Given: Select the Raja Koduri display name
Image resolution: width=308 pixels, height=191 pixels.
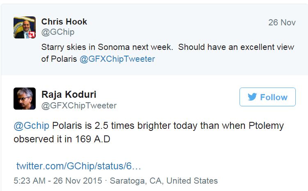Looking at the screenshot, I should coord(69,94).
